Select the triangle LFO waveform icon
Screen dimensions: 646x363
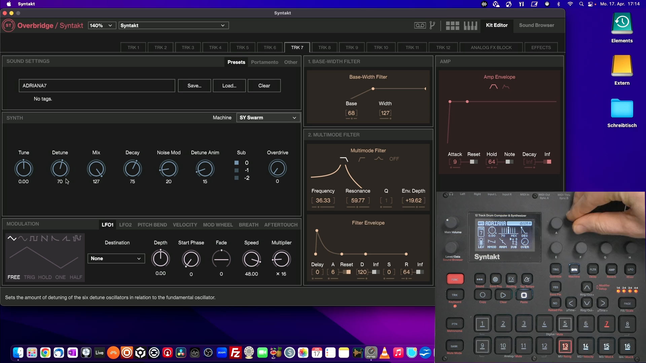pos(12,238)
